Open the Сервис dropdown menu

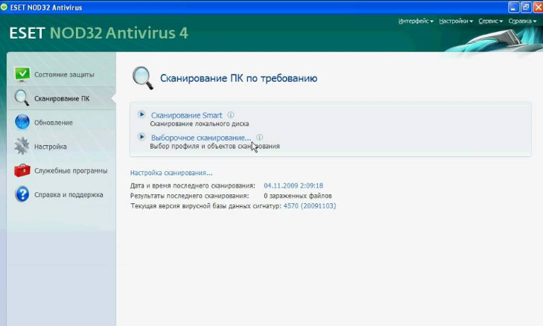pos(491,21)
